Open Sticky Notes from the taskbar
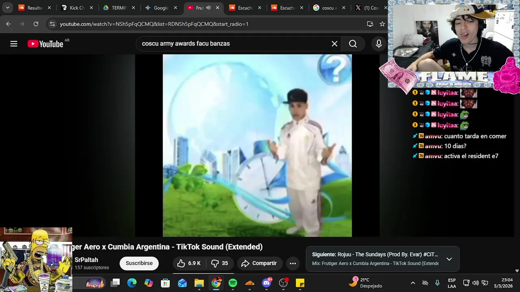Viewport: 520px width, 292px height. click(300, 283)
